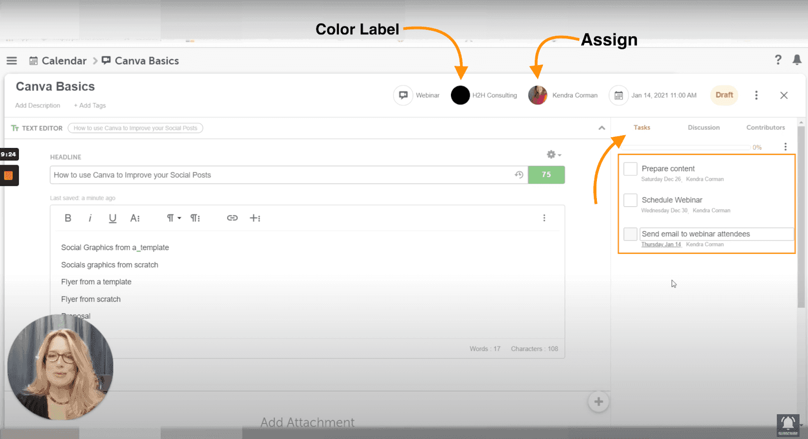Click the Saturday Dec 26 due date
Viewport: 808px width, 439px height.
point(661,179)
